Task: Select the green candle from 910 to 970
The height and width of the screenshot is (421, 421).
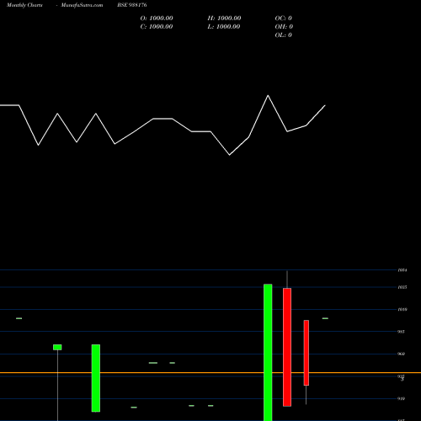Action: pos(96,378)
